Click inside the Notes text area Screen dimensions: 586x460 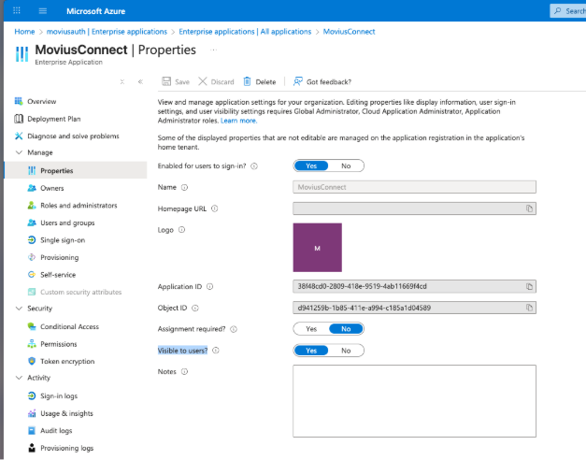(414, 401)
